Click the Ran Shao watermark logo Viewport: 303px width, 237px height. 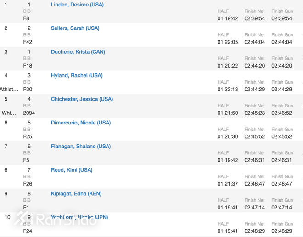[55, 220]
